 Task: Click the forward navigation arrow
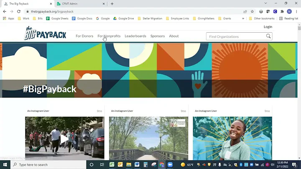tap(12, 12)
